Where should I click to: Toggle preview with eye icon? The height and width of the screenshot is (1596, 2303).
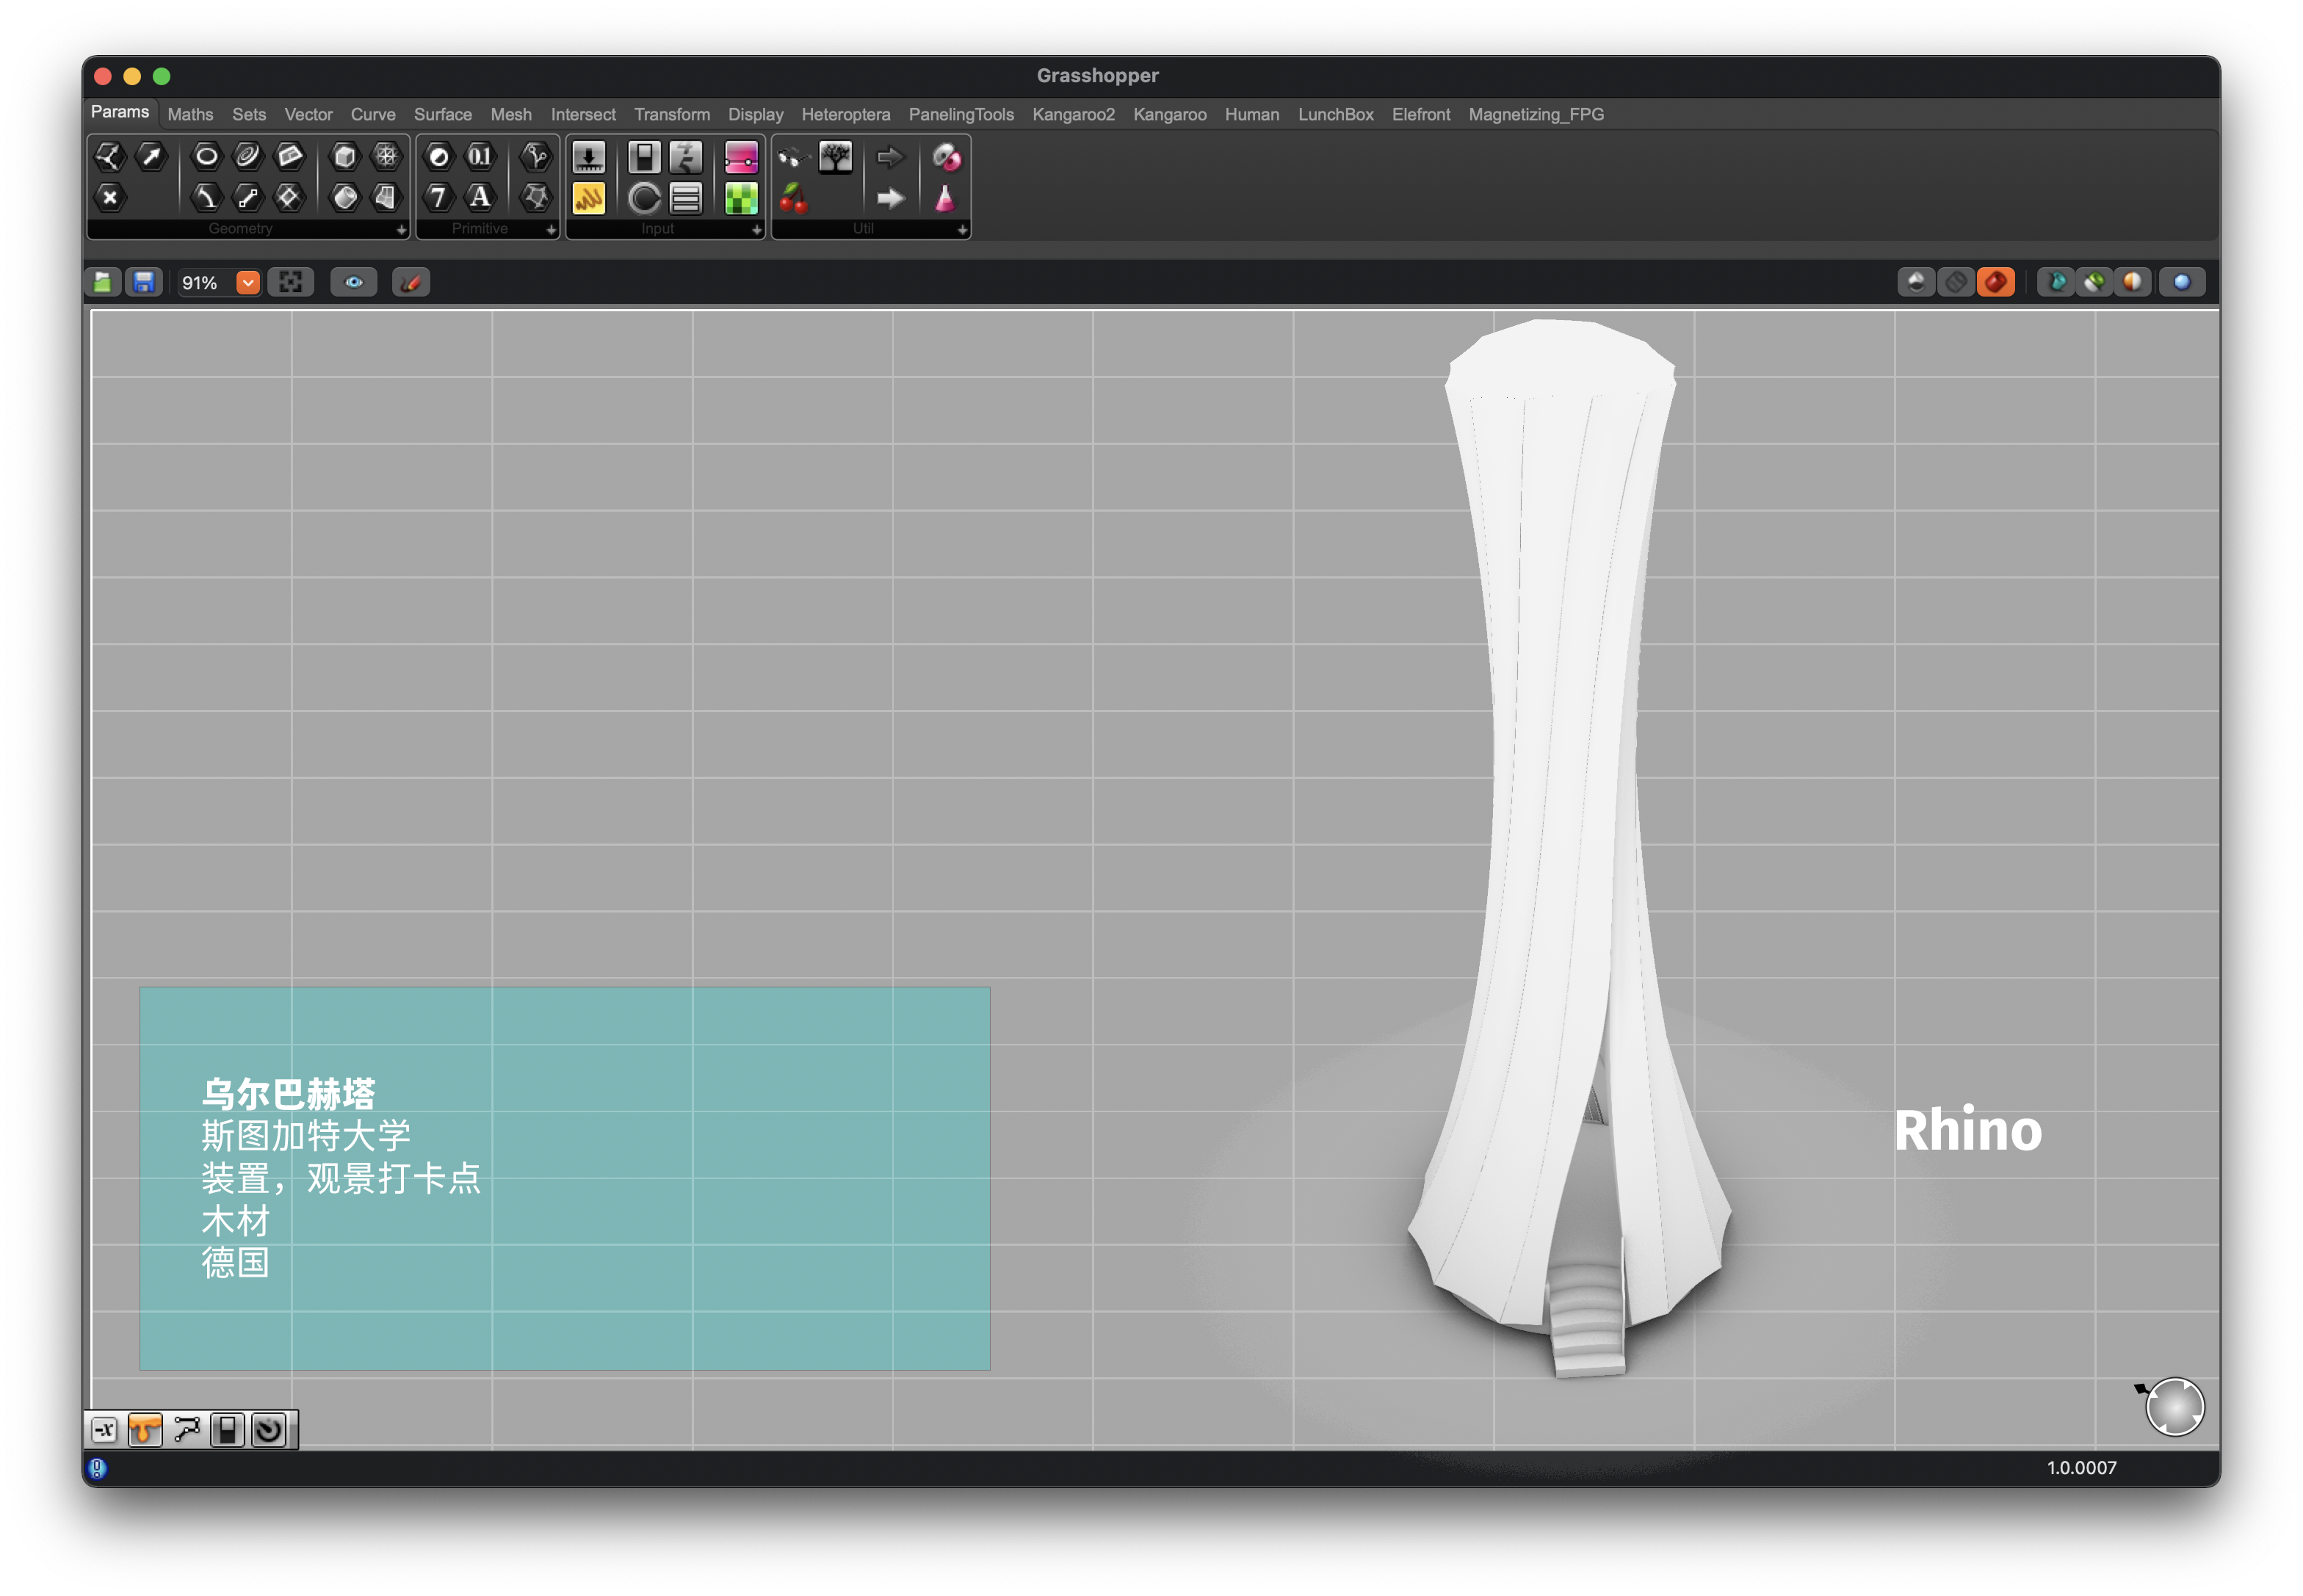(354, 283)
